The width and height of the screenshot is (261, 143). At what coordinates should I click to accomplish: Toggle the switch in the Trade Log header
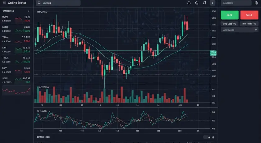[x=207, y=137]
